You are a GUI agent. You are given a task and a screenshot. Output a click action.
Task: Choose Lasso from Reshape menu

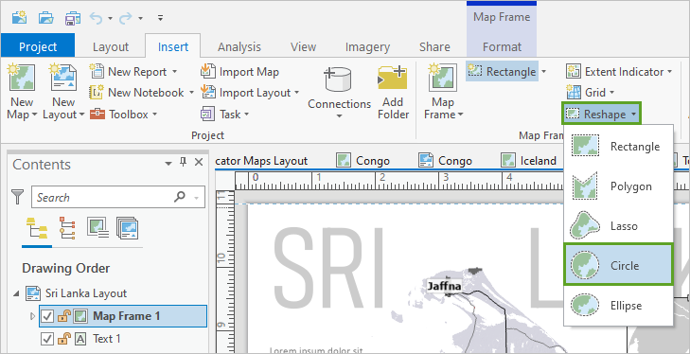(618, 226)
